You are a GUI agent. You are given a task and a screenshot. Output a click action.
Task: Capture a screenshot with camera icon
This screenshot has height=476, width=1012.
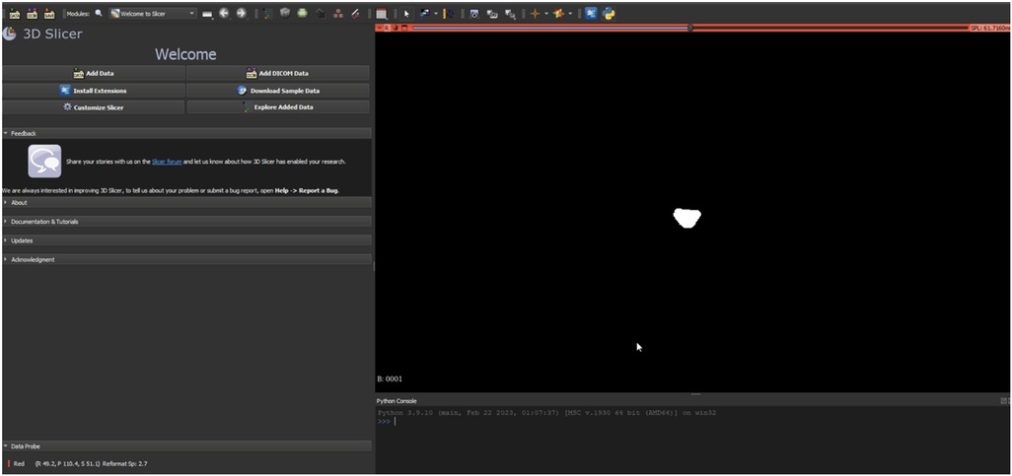click(x=474, y=14)
